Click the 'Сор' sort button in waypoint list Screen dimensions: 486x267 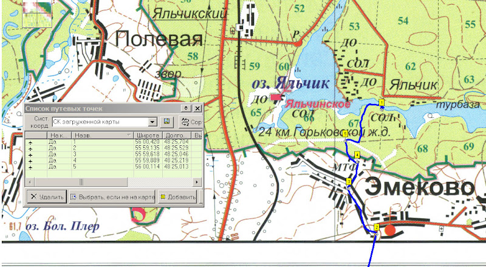point(191,122)
